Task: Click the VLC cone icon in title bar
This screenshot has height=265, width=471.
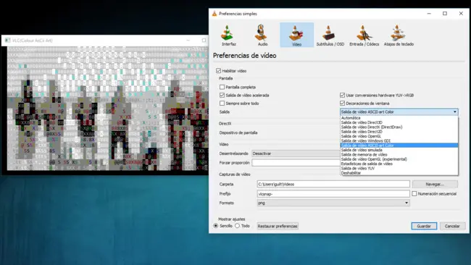Action: [214, 14]
